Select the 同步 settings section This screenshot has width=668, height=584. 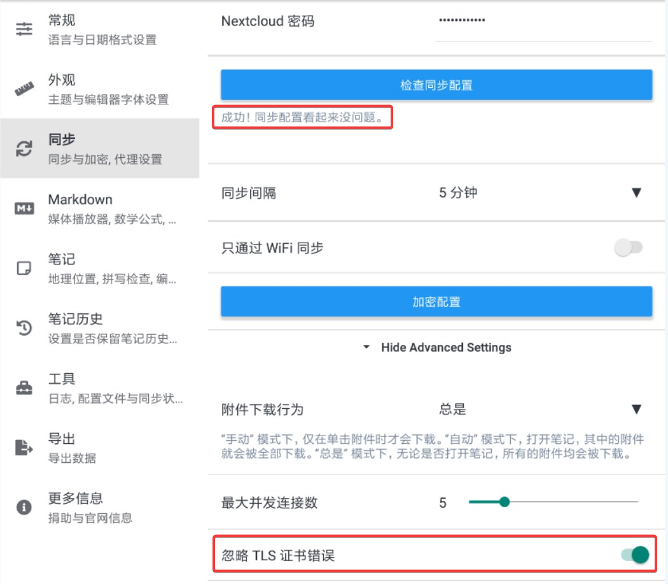tap(100, 148)
